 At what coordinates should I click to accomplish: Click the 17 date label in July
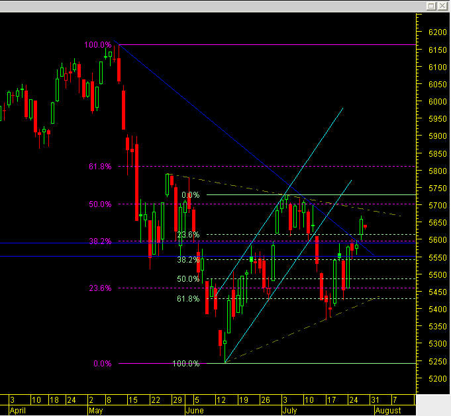coord(331,400)
